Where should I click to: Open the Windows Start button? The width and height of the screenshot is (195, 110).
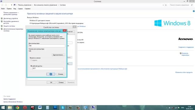[3, 108]
